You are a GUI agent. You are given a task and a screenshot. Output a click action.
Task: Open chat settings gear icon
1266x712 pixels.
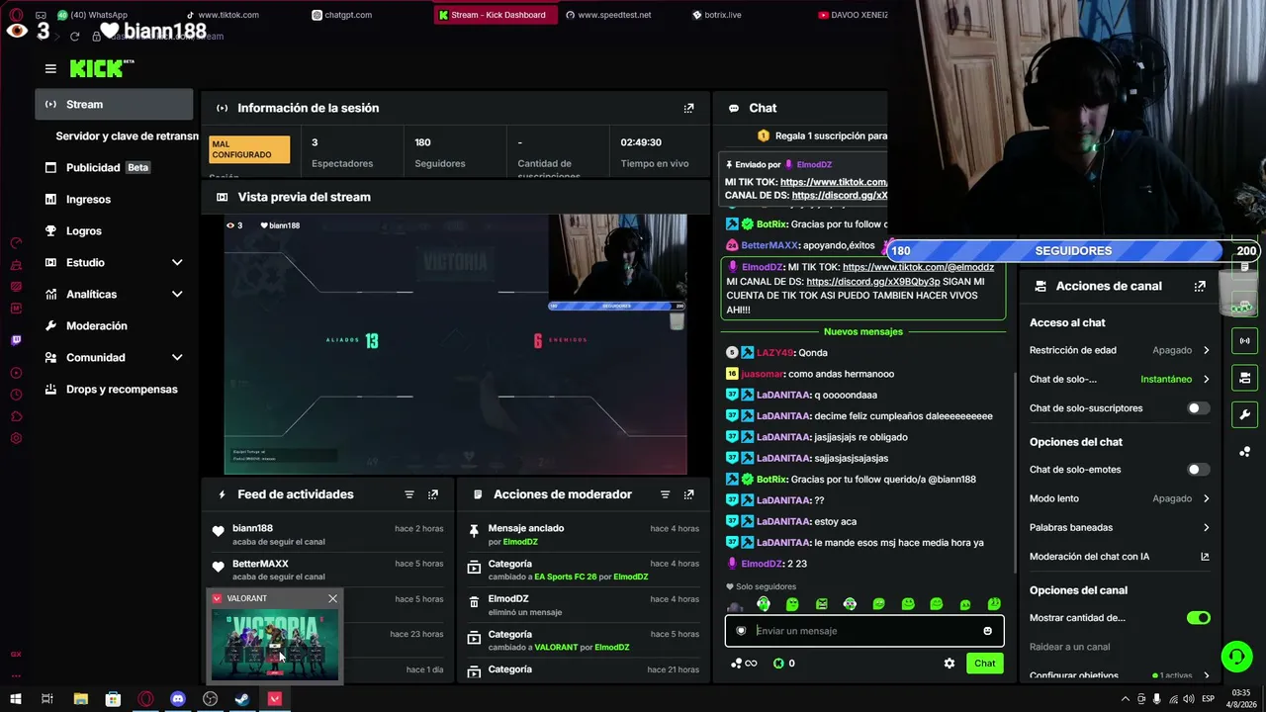click(x=949, y=664)
